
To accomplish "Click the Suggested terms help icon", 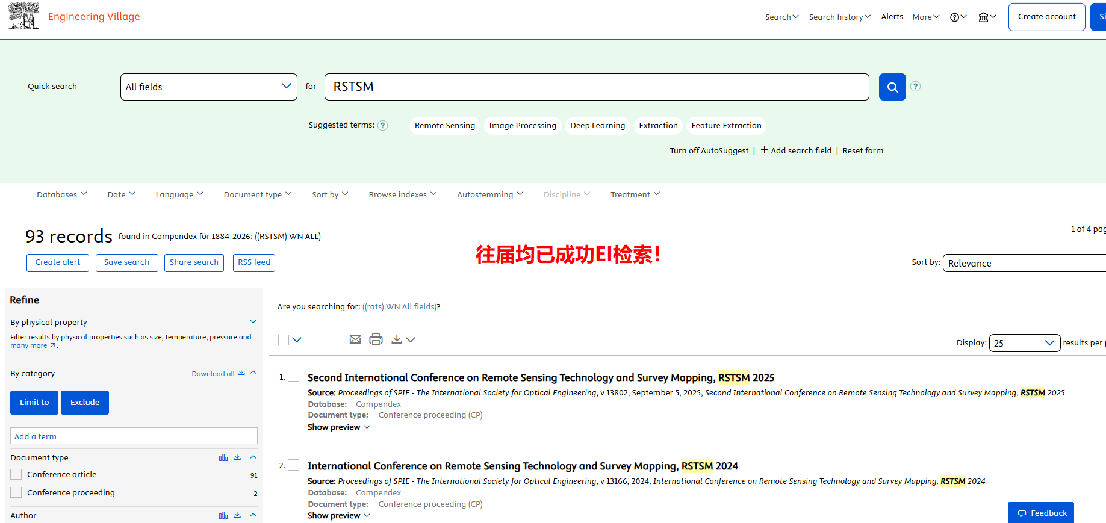I will click(x=382, y=125).
